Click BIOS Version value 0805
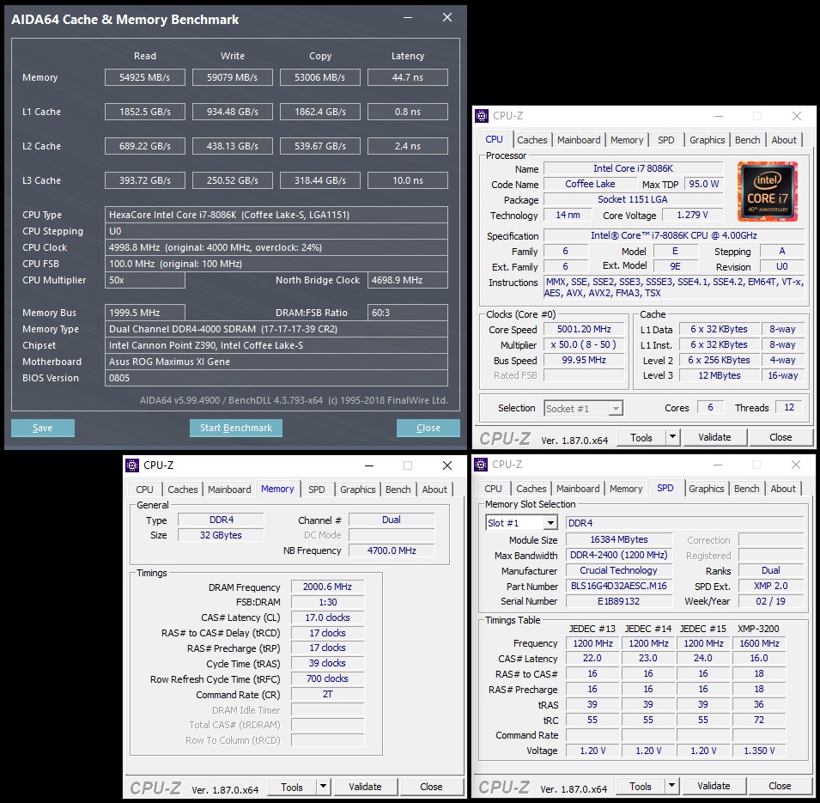Screen dimensions: 820x803 point(276,378)
